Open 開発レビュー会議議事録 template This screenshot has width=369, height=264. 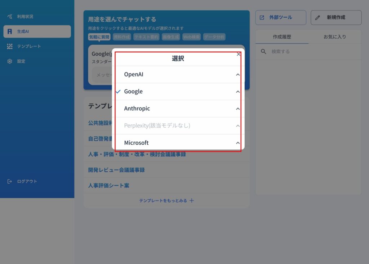(x=116, y=170)
